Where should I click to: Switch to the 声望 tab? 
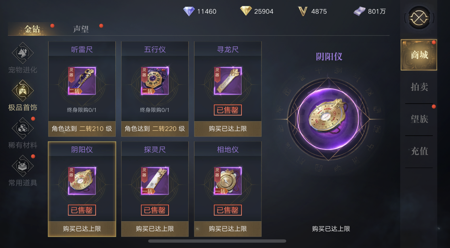coord(81,29)
